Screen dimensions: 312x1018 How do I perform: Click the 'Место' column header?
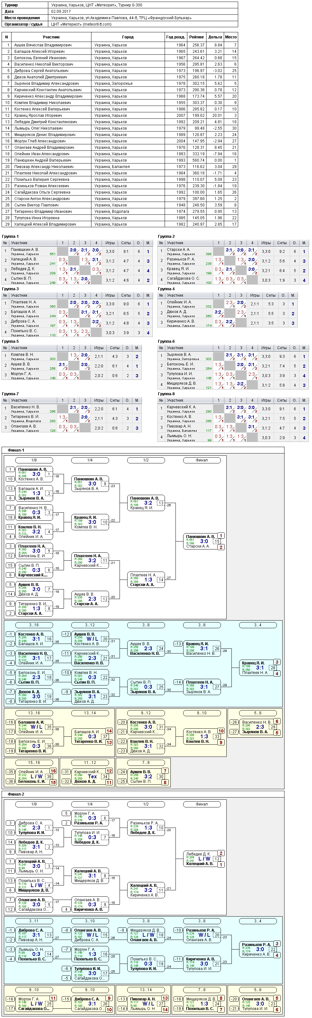pos(230,37)
